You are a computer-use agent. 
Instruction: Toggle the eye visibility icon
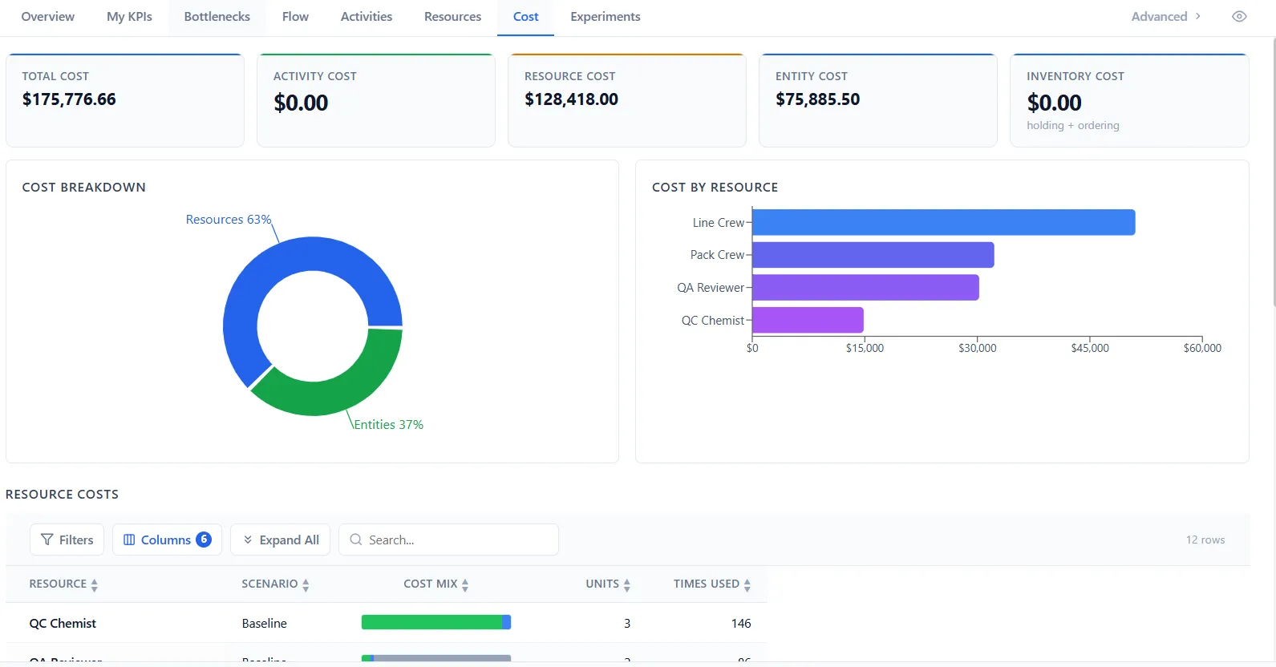tap(1239, 17)
